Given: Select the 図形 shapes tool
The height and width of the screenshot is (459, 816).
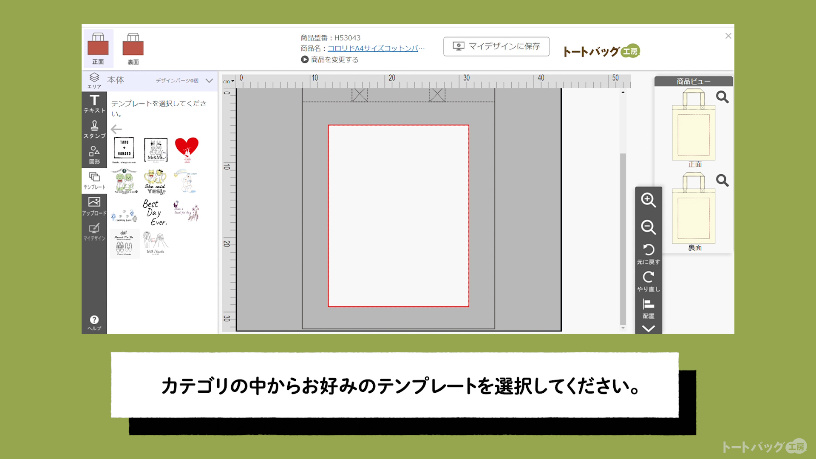Looking at the screenshot, I should [94, 155].
